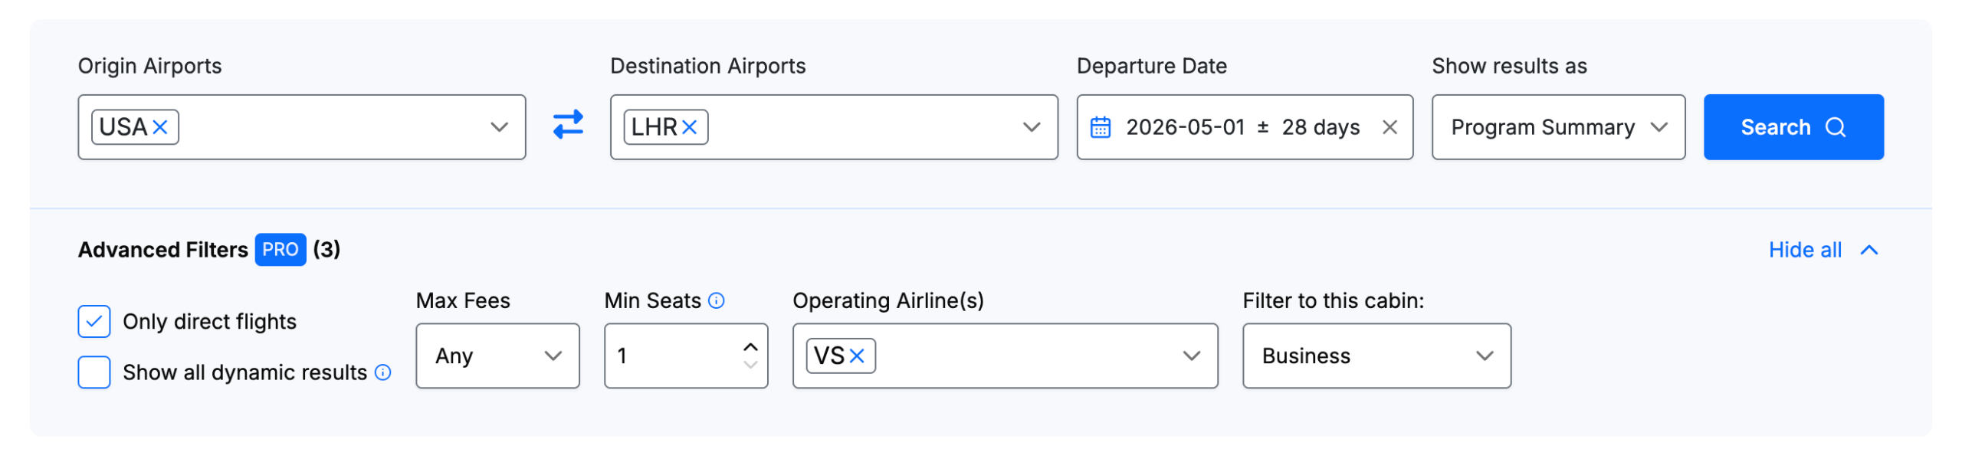The image size is (1962, 459).
Task: Expand the Program Summary dropdown
Action: coord(1557,127)
